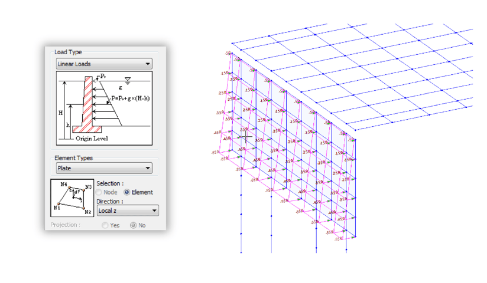Click the water level symbol in load diagram
Image resolution: width=487 pixels, height=283 pixels.
pos(127,81)
